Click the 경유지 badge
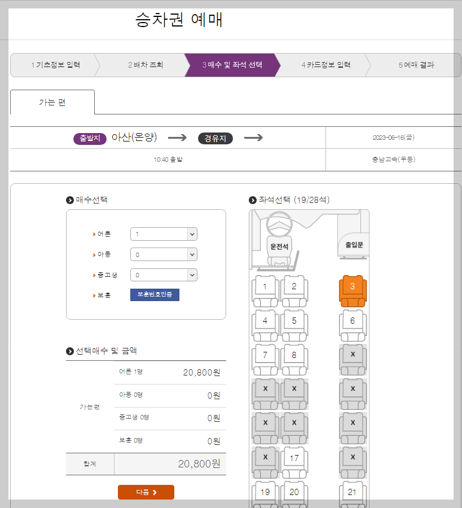462x508 pixels. pos(215,138)
